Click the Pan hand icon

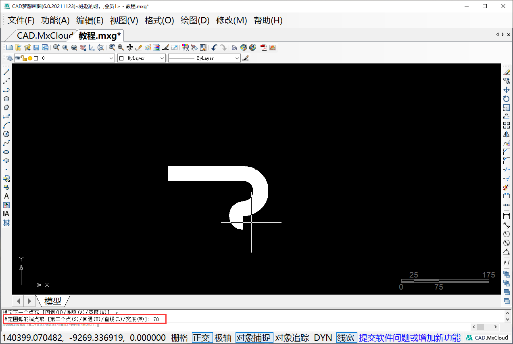point(83,48)
